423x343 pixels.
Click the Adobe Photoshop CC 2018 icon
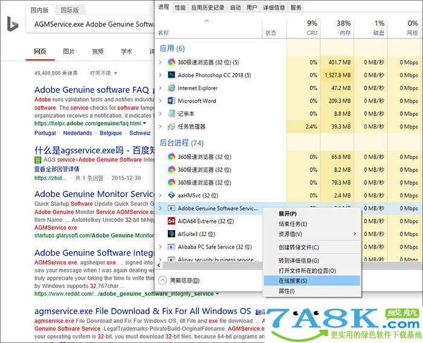(x=171, y=75)
